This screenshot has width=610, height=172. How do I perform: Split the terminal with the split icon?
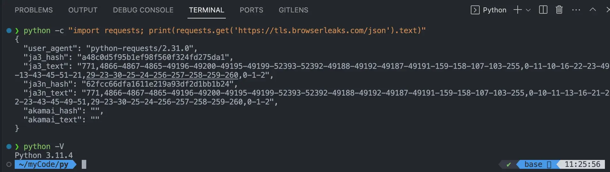coord(543,10)
